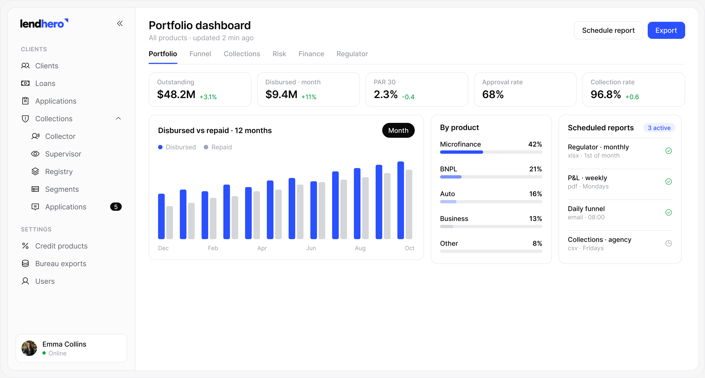Click the Microfinance 42% progress bar
The width and height of the screenshot is (705, 378).
pyautogui.click(x=491, y=152)
